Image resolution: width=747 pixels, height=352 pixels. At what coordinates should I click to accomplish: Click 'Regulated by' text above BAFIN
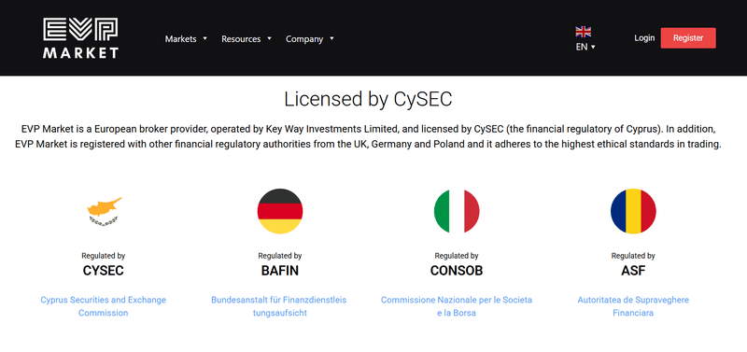(x=280, y=256)
